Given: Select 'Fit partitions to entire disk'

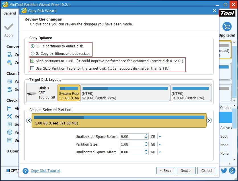Looking at the screenshot, I should point(32,46).
